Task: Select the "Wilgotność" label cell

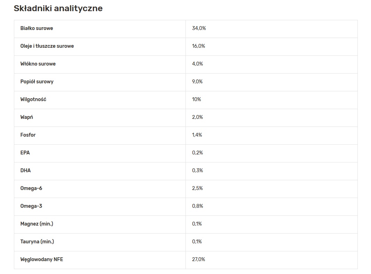Action: [x=33, y=99]
